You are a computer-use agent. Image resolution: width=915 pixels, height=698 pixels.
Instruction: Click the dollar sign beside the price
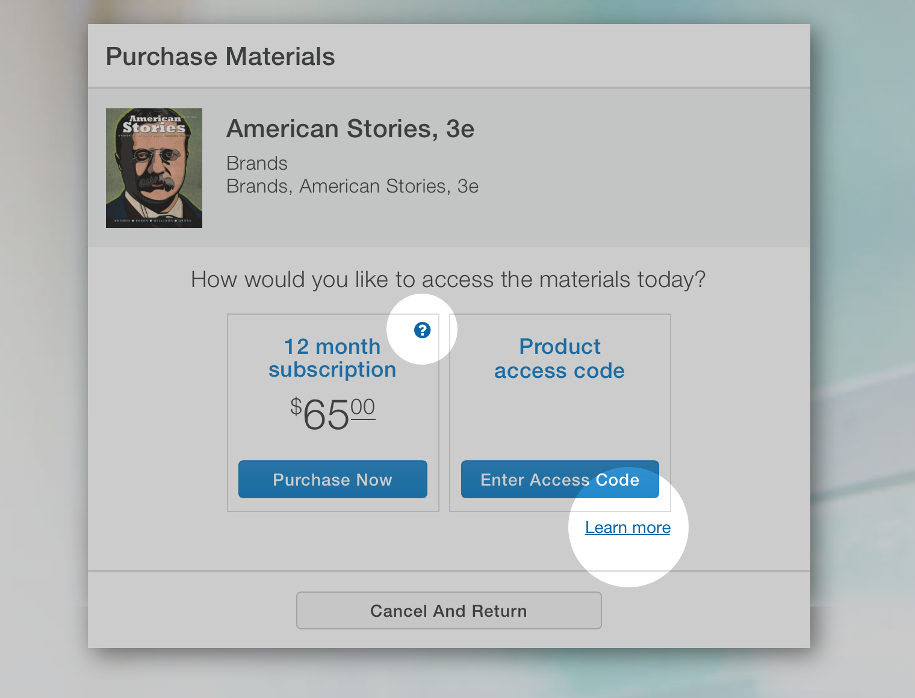pos(296,406)
